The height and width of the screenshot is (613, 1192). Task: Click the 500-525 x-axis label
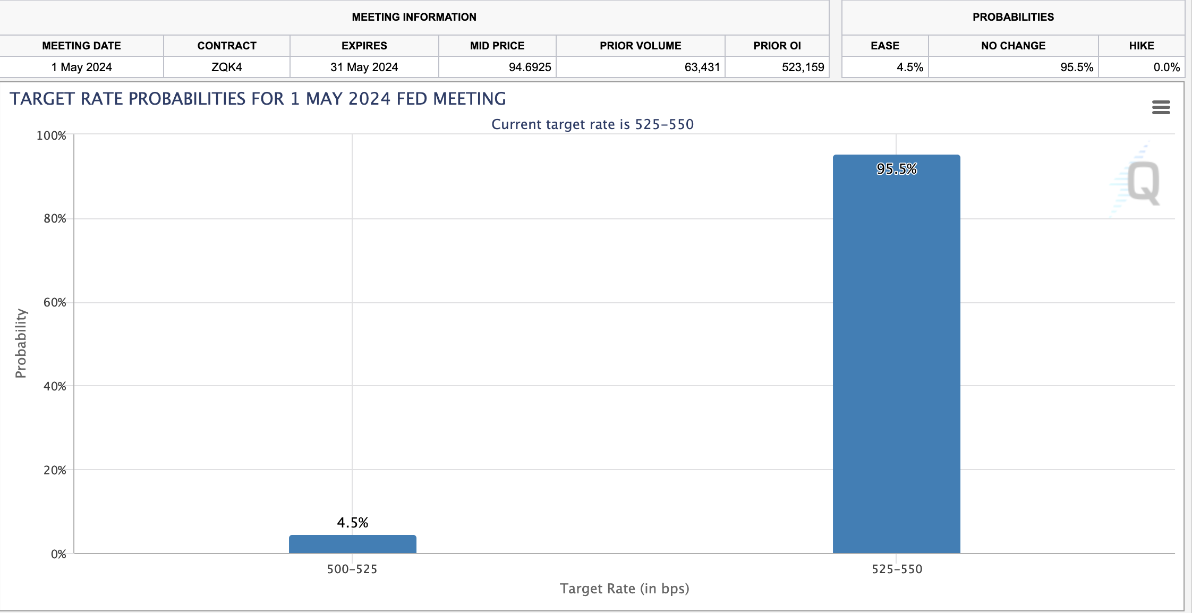[352, 569]
